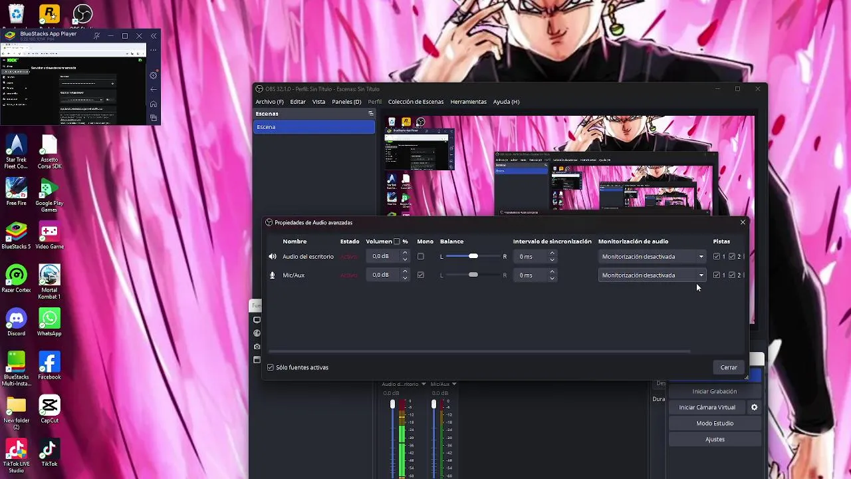Image resolution: width=851 pixels, height=479 pixels.
Task: Open Archivo (F) menu in OBS
Action: coord(269,102)
